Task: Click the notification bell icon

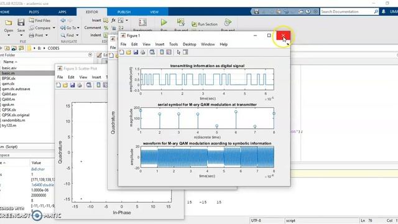Action: [x=384, y=11]
